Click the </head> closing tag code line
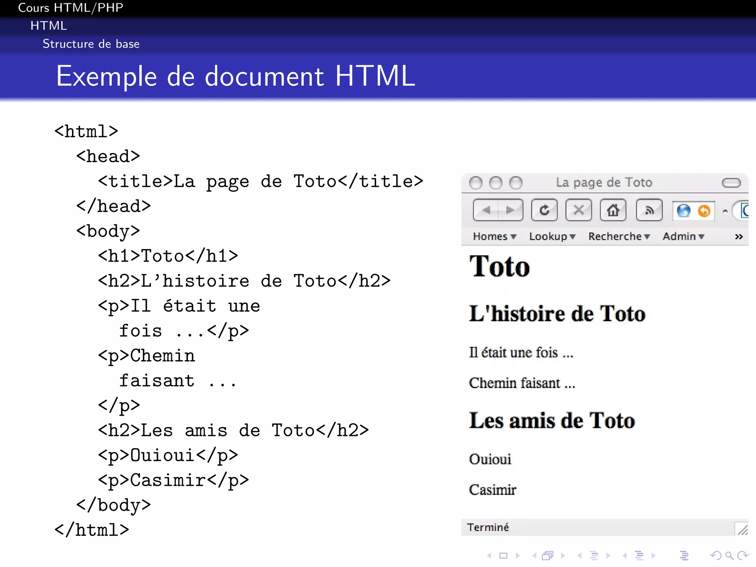This screenshot has height=567, width=756. click(x=113, y=206)
